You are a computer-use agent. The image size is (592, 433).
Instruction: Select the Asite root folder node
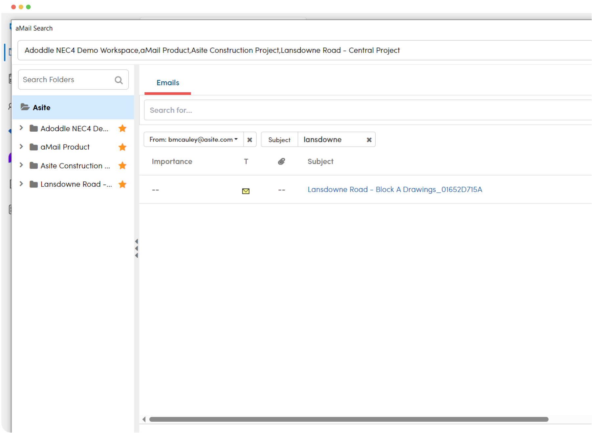(41, 107)
